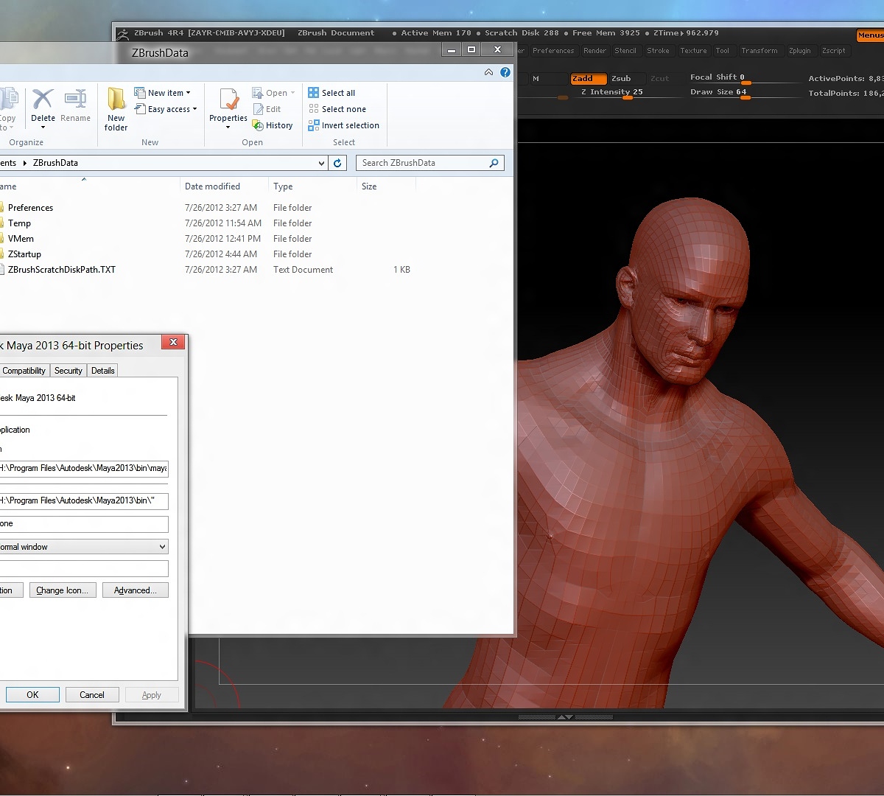Open ZBrush Render menu
This screenshot has height=796, width=884.
coord(594,51)
